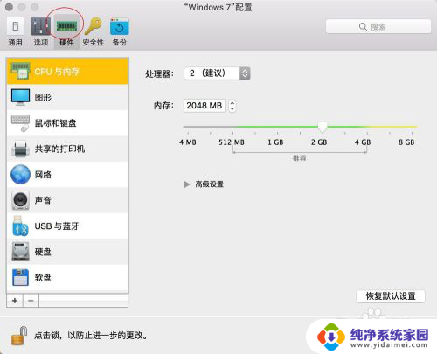Click the 安全性 tab label
The image size is (437, 354).
(x=94, y=43)
